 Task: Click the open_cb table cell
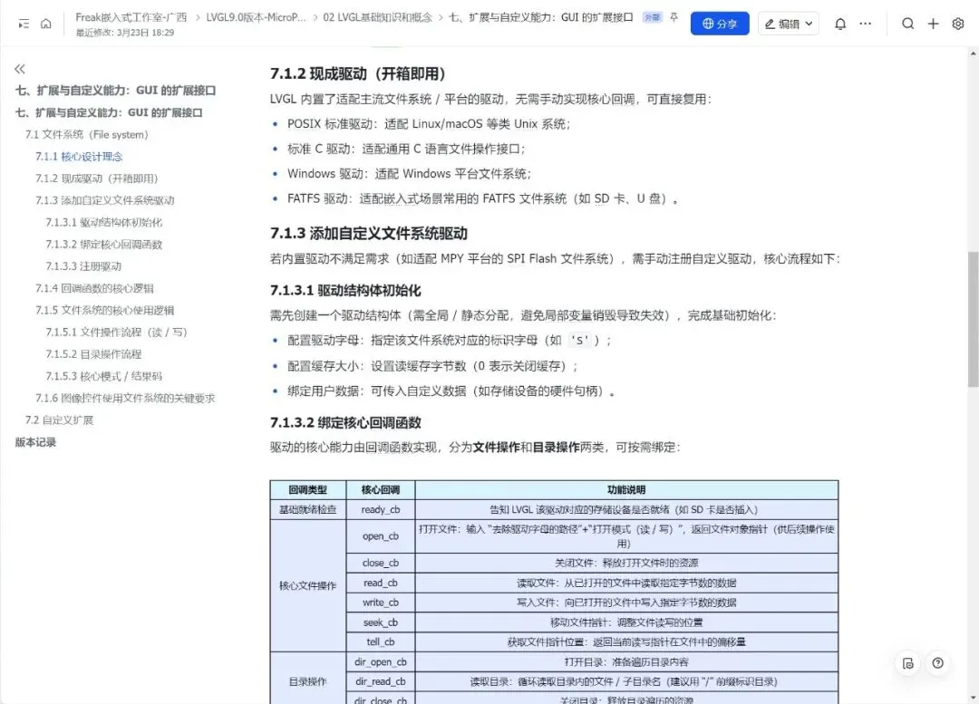[380, 536]
